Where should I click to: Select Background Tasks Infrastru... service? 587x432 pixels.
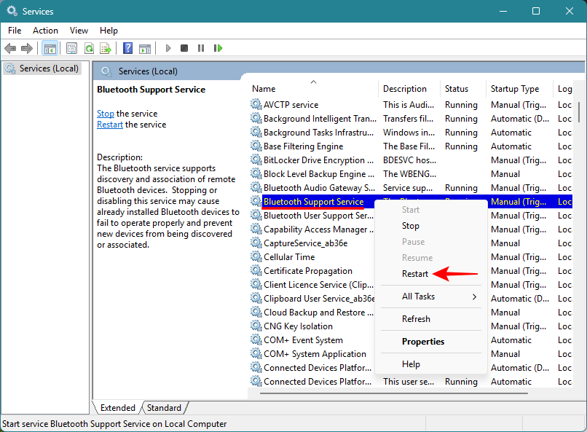[x=410, y=132]
